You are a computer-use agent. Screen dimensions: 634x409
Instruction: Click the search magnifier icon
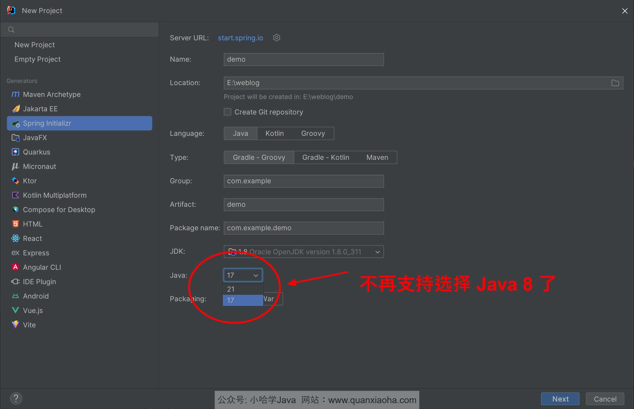11,30
